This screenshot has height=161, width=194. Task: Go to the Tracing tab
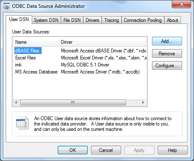[x=112, y=20]
